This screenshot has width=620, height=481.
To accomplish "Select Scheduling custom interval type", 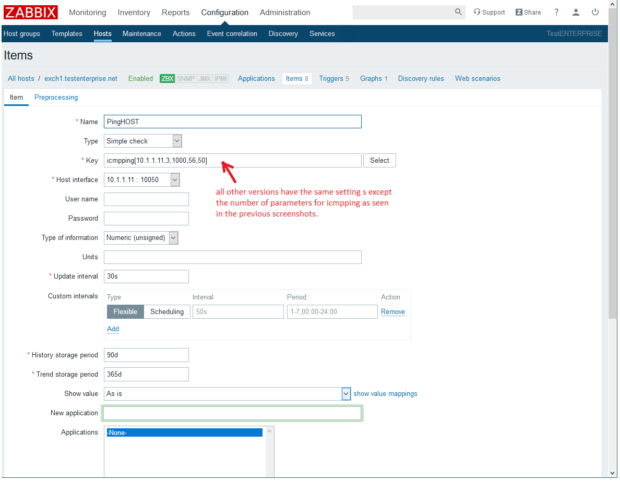I will [167, 311].
